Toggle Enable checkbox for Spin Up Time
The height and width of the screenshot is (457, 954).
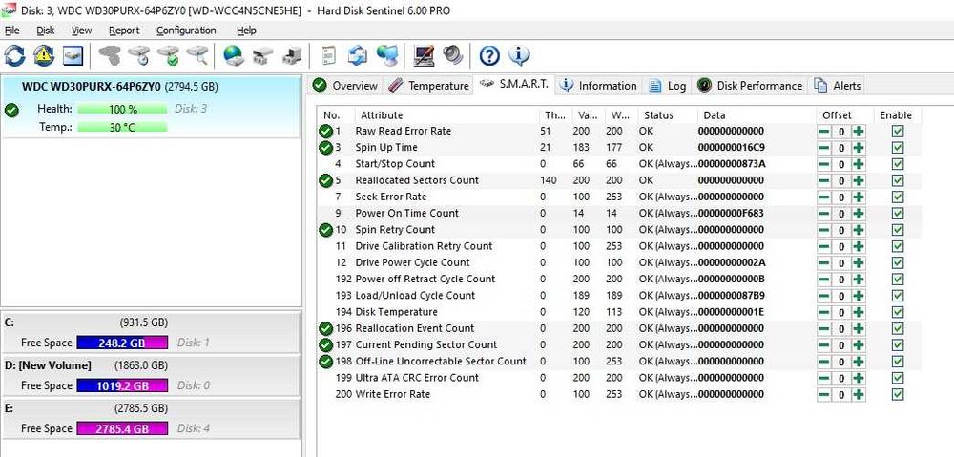click(898, 148)
